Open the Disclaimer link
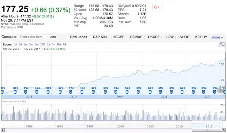The width and height of the screenshot is (227, 133). [37, 24]
